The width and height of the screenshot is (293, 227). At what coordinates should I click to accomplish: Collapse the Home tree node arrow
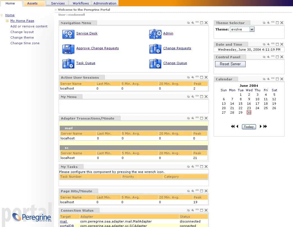[x=2, y=15]
